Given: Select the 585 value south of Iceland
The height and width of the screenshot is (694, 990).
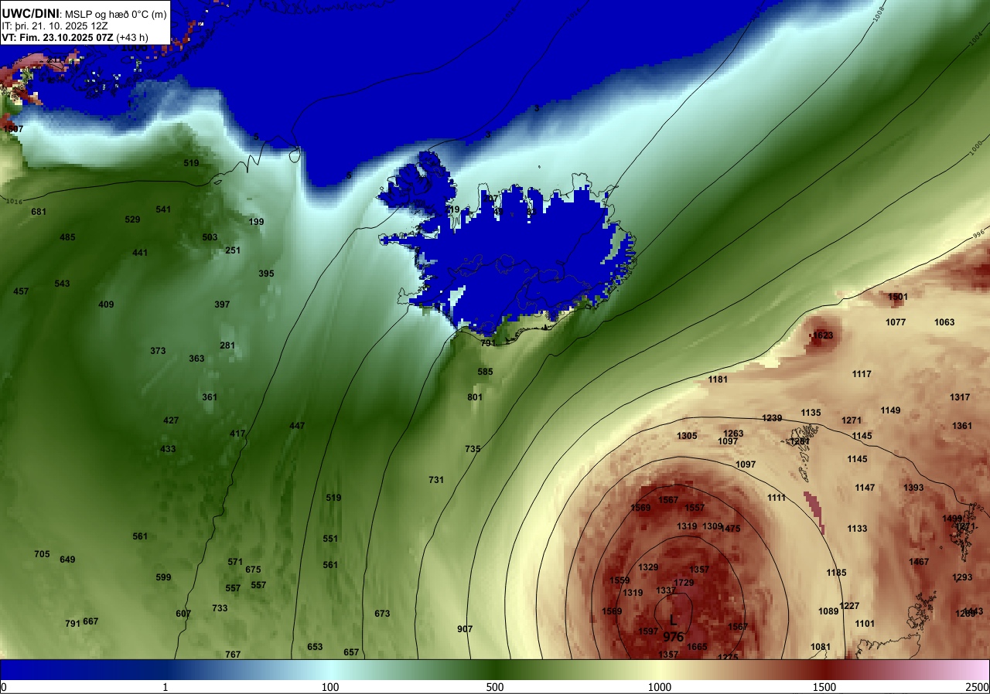Looking at the screenshot, I should pyautogui.click(x=485, y=372).
